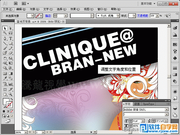Image resolution: width=180 pixels, height=135 pixels.
Task: Select the Pen tool
Action: click(x=5, y=38)
